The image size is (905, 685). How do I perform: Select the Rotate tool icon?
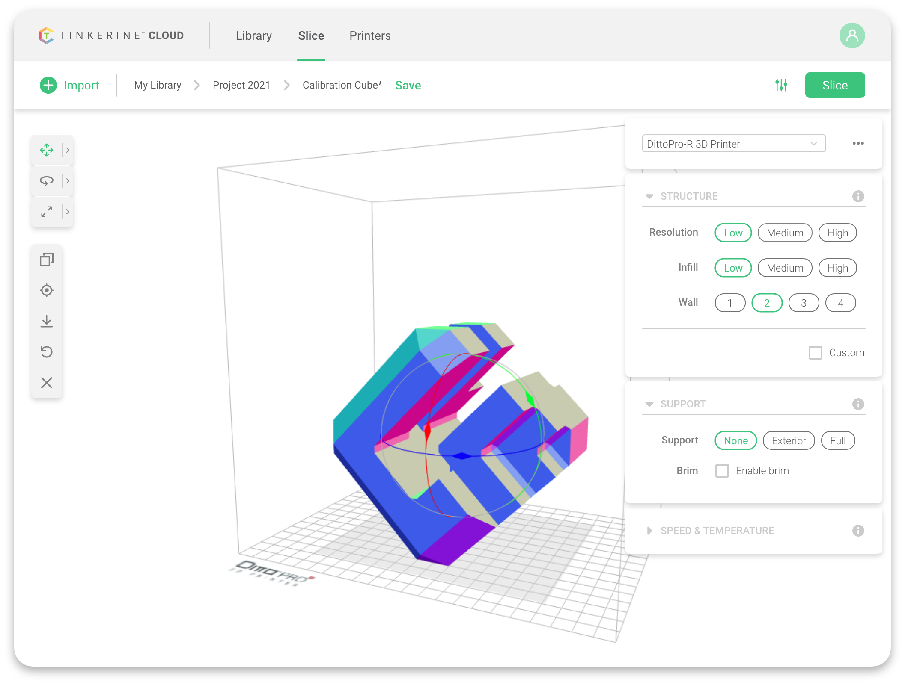(x=47, y=181)
